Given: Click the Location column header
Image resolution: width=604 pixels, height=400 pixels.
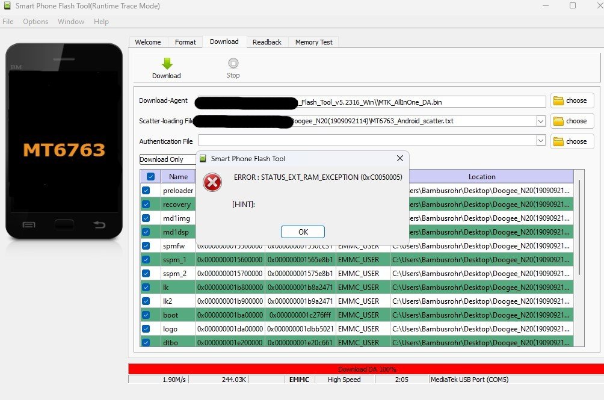Looking at the screenshot, I should pyautogui.click(x=482, y=177).
